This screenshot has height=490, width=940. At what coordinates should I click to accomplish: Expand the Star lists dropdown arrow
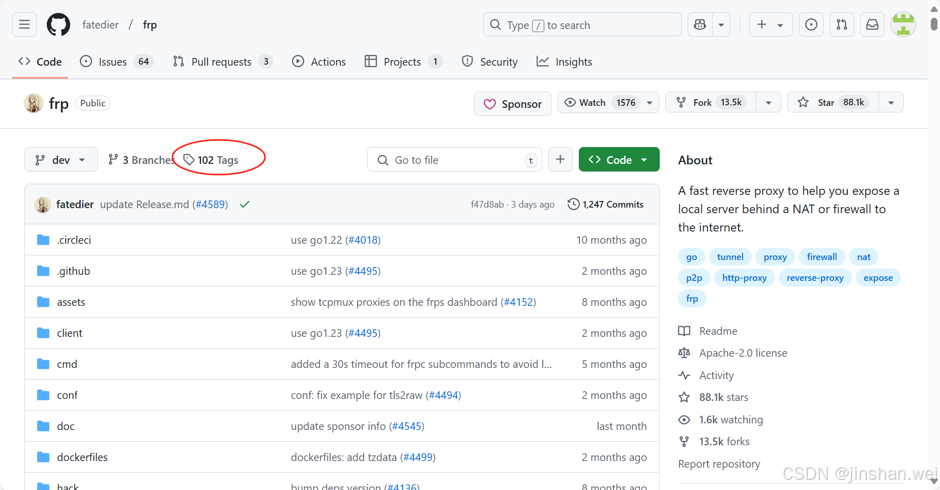891,102
